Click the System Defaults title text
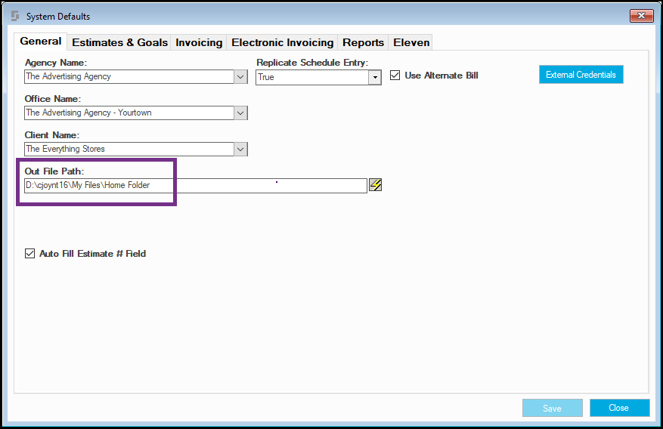The height and width of the screenshot is (429, 663). click(x=58, y=17)
